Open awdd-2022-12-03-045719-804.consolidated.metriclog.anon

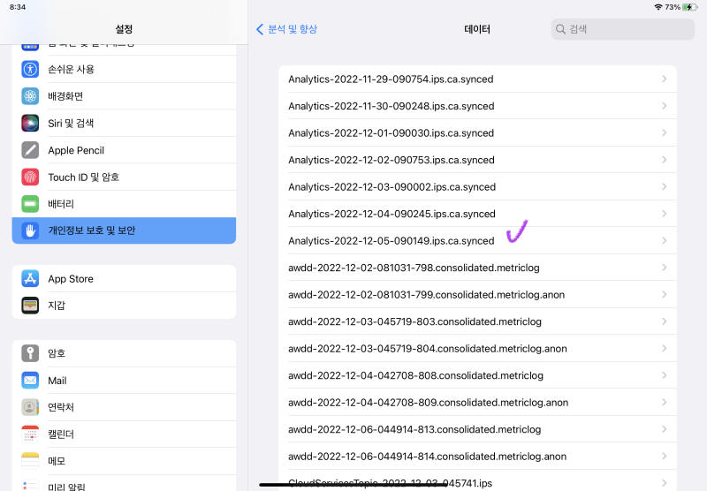[477, 349]
